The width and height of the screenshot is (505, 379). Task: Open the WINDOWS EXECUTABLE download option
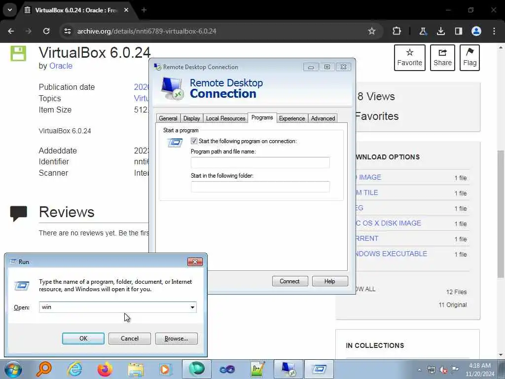tap(392, 254)
